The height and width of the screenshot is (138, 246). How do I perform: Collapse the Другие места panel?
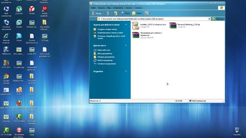point(126,46)
